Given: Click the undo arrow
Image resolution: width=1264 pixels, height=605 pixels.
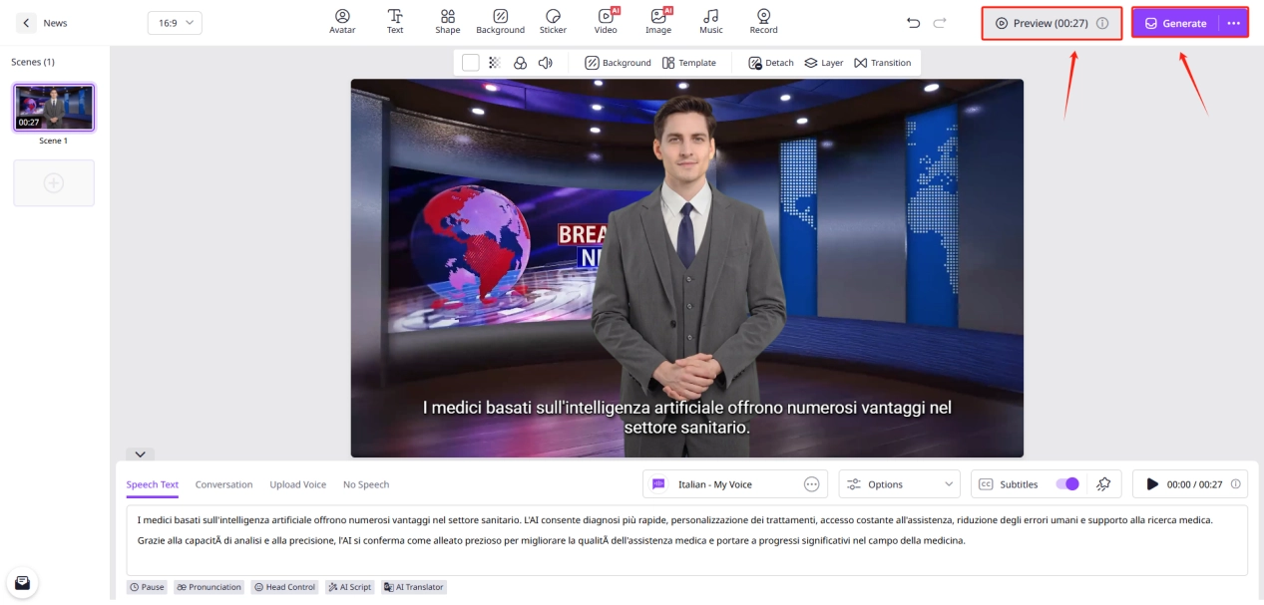Looking at the screenshot, I should [913, 23].
